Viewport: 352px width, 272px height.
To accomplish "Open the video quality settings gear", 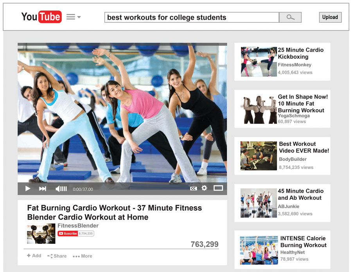I will coord(205,188).
